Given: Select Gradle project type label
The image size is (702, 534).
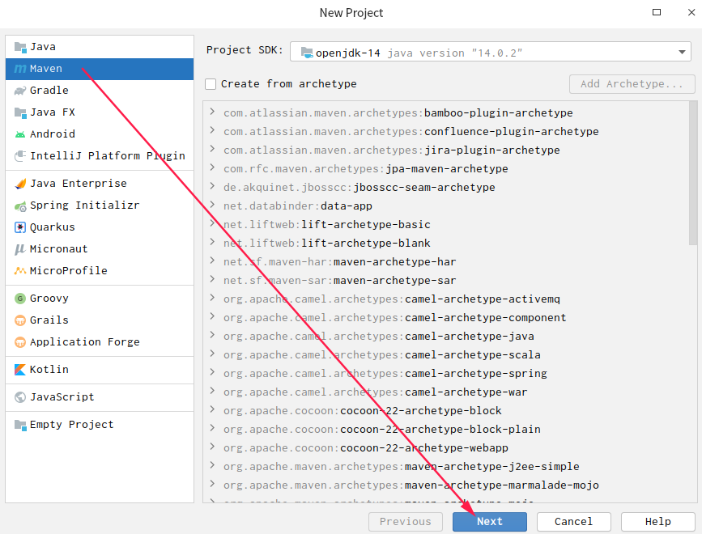Looking at the screenshot, I should 49,91.
